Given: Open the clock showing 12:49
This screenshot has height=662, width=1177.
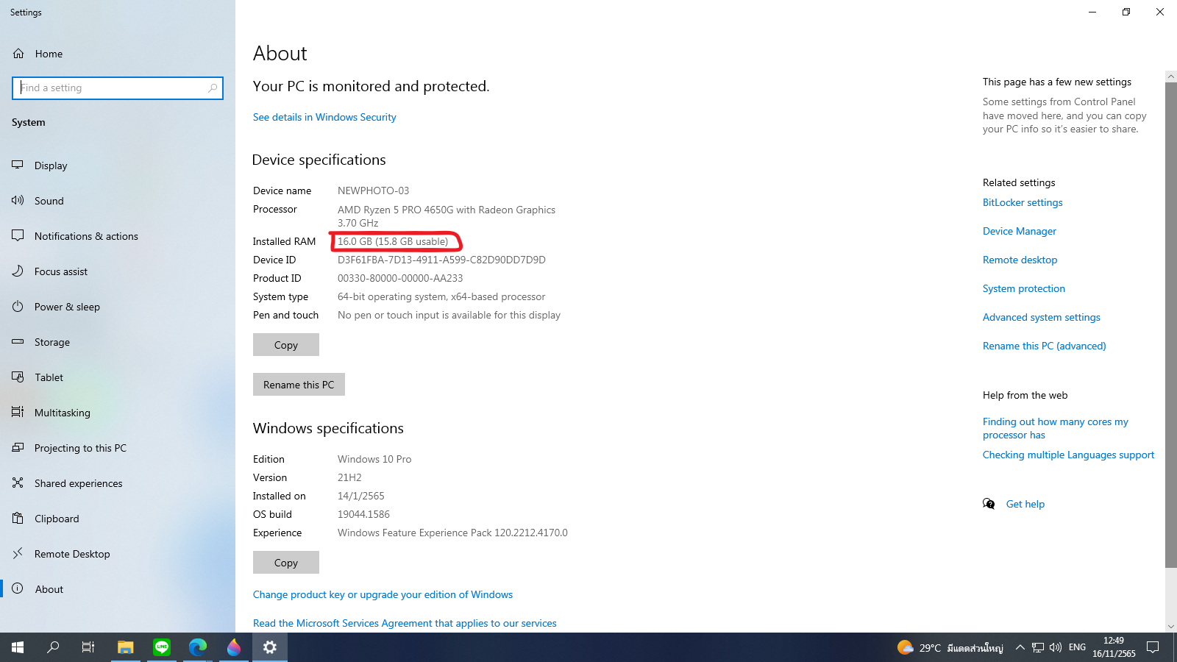Looking at the screenshot, I should 1114,647.
